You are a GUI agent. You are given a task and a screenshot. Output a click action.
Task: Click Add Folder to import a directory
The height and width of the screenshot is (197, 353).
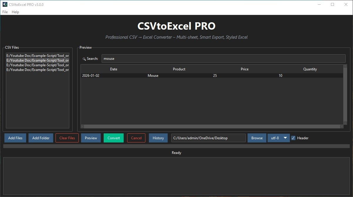click(x=41, y=138)
